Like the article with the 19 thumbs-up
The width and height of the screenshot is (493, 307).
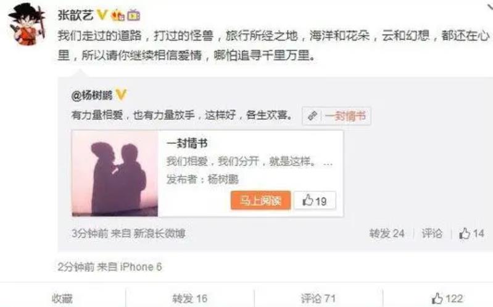click(x=315, y=201)
